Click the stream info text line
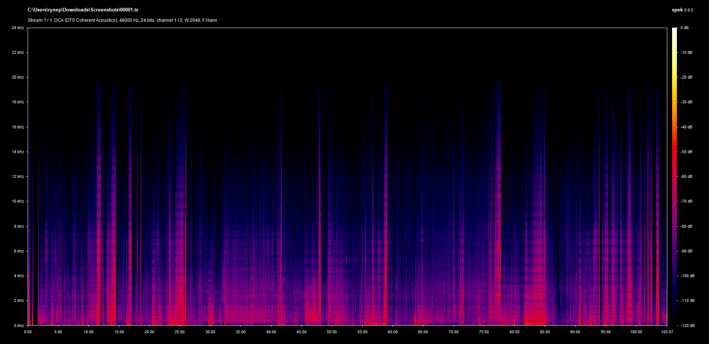 pos(122,20)
